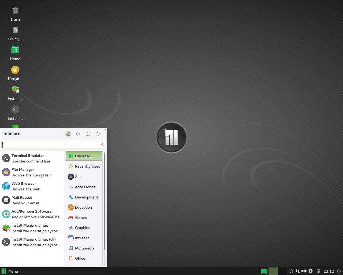The image size is (343, 275).
Task: Click the panel log out action button
Action: (339, 271)
